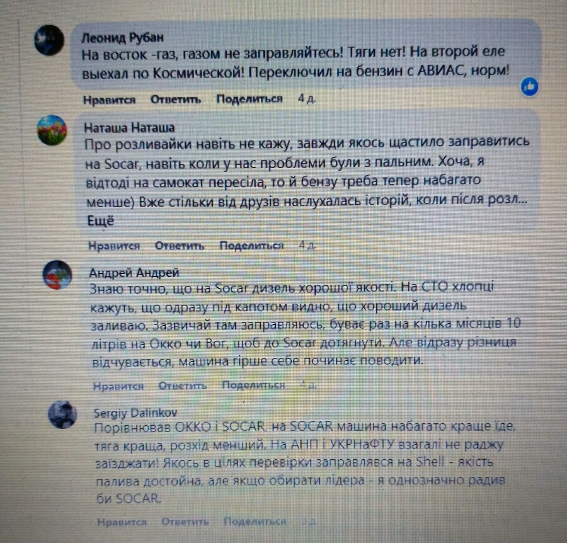The width and height of the screenshot is (567, 543).
Task: Open the 4 д. timestamp on Наташа's comment
Action: click(x=307, y=246)
